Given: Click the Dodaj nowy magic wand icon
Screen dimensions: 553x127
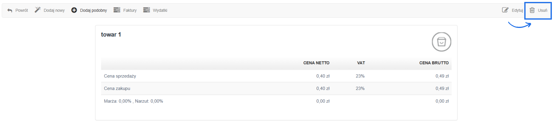Looking at the screenshot, I should point(37,10).
